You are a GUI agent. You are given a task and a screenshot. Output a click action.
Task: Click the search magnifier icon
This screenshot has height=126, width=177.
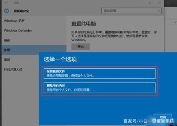point(158,11)
